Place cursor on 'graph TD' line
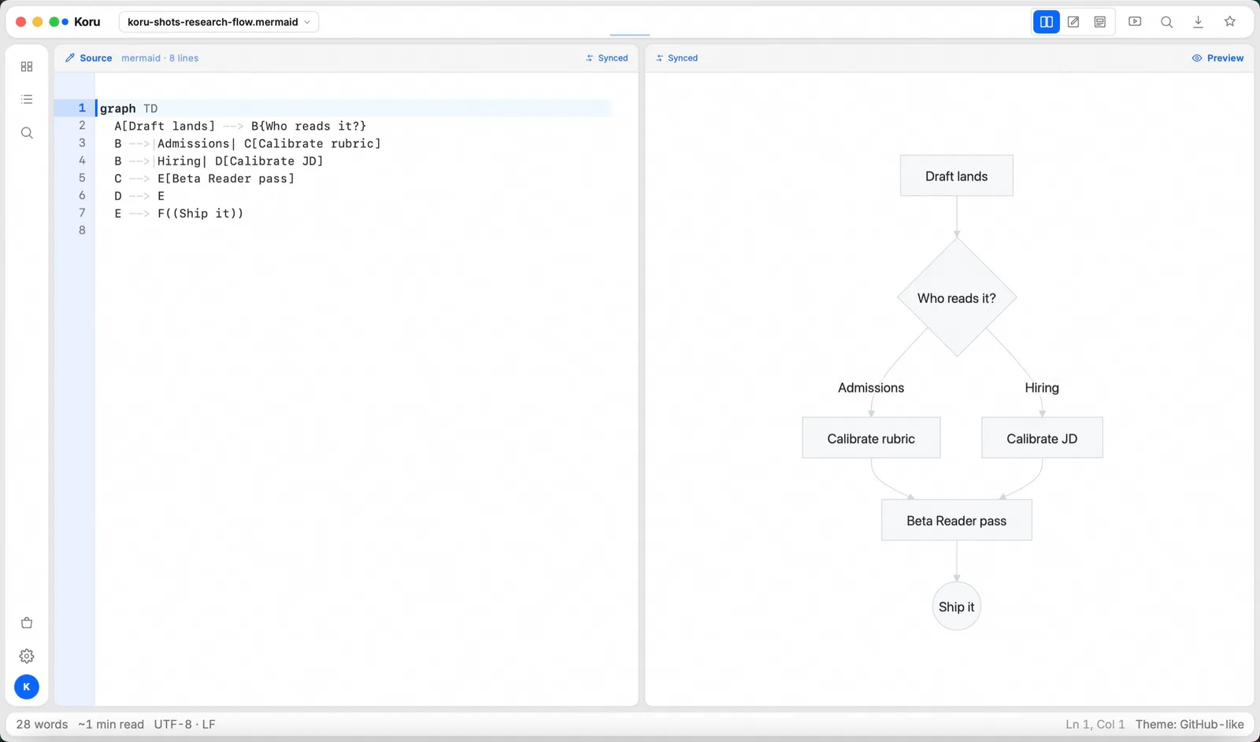 (x=128, y=109)
